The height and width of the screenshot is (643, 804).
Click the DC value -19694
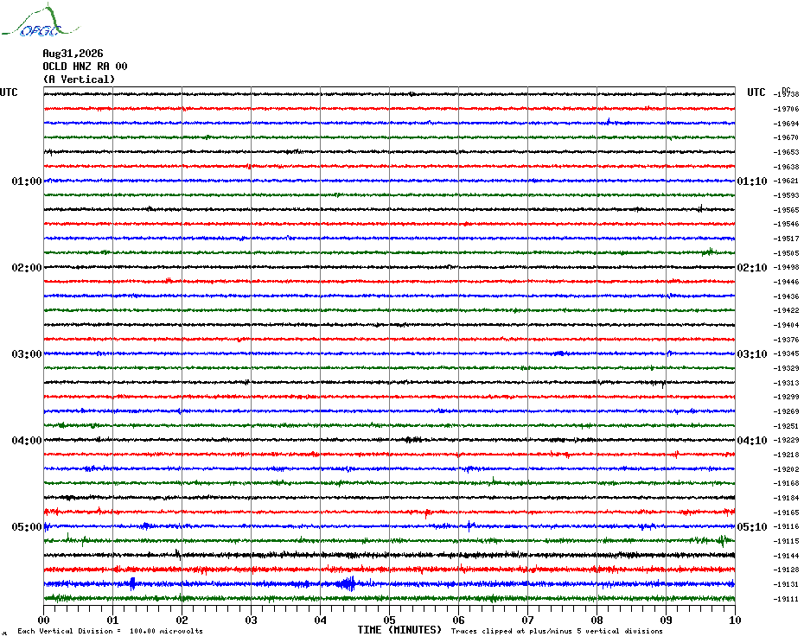(786, 124)
